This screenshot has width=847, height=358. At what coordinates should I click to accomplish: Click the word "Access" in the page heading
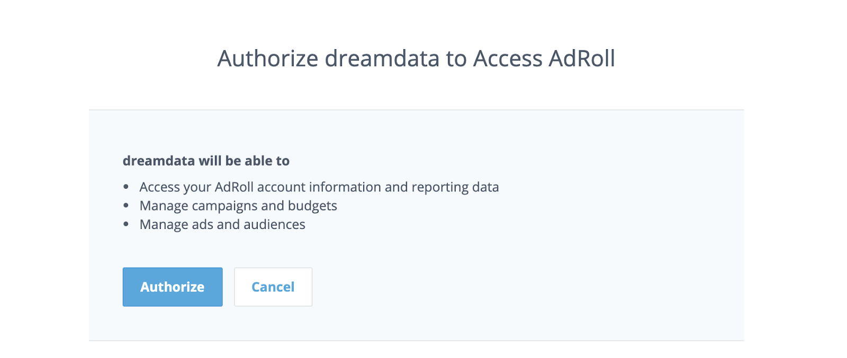[508, 58]
